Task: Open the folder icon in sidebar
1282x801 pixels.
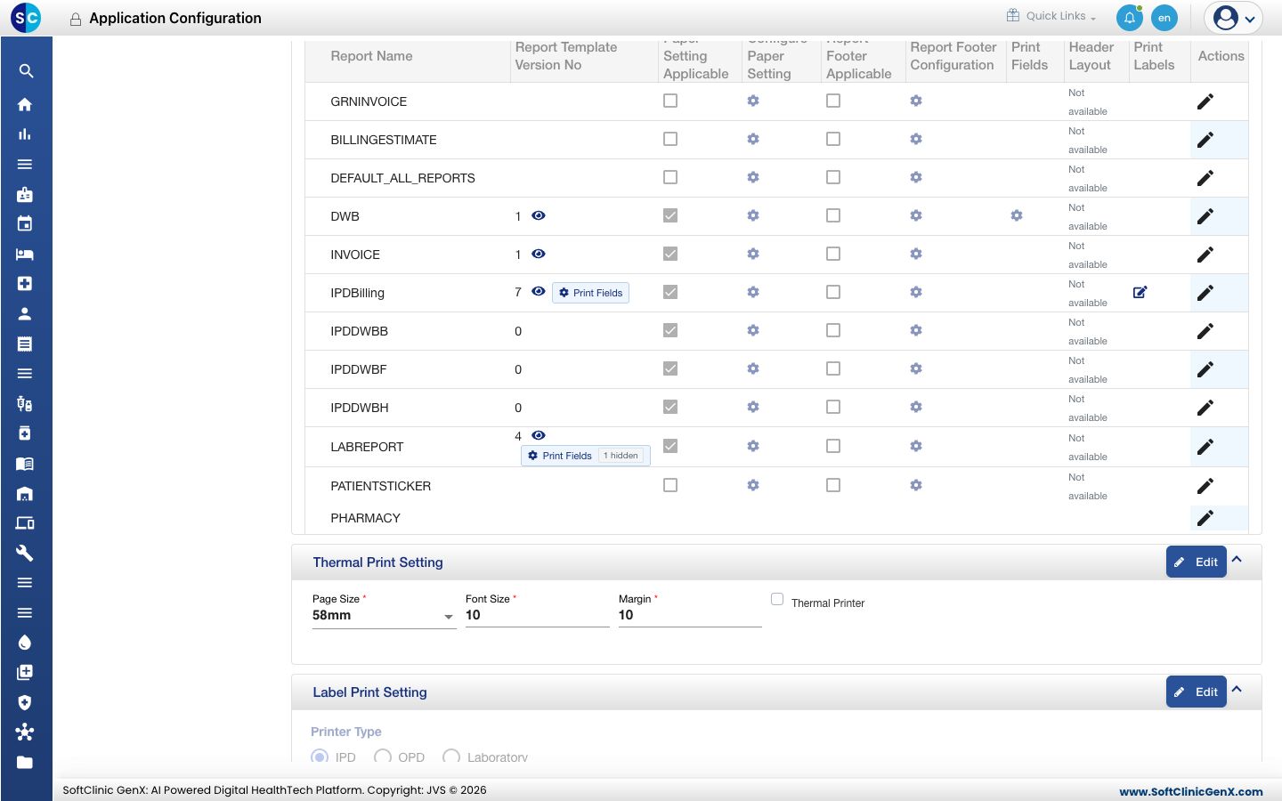Action: point(25,762)
